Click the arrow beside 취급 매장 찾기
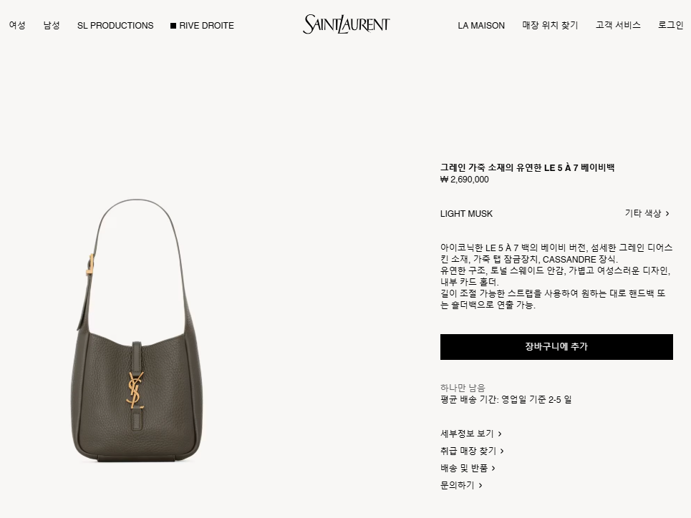The height and width of the screenshot is (518, 691). tap(502, 451)
